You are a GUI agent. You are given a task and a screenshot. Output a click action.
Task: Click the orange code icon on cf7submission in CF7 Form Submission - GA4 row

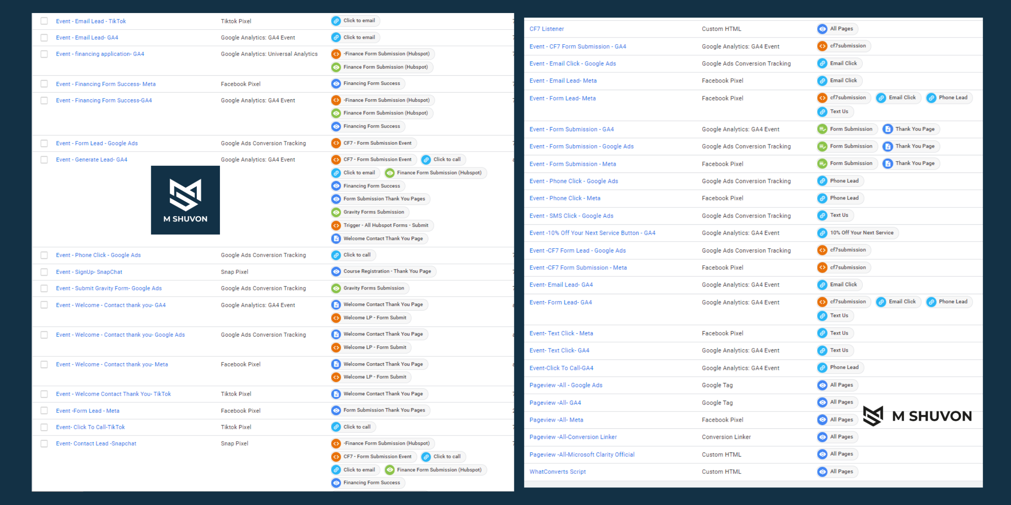coord(822,46)
